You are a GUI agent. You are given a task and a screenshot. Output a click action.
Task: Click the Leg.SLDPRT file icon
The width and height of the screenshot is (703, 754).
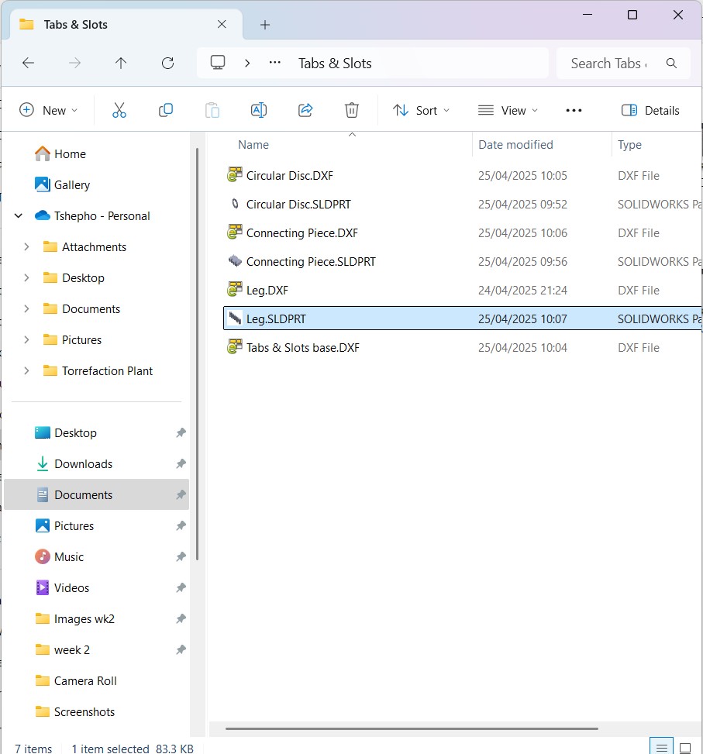pos(235,318)
